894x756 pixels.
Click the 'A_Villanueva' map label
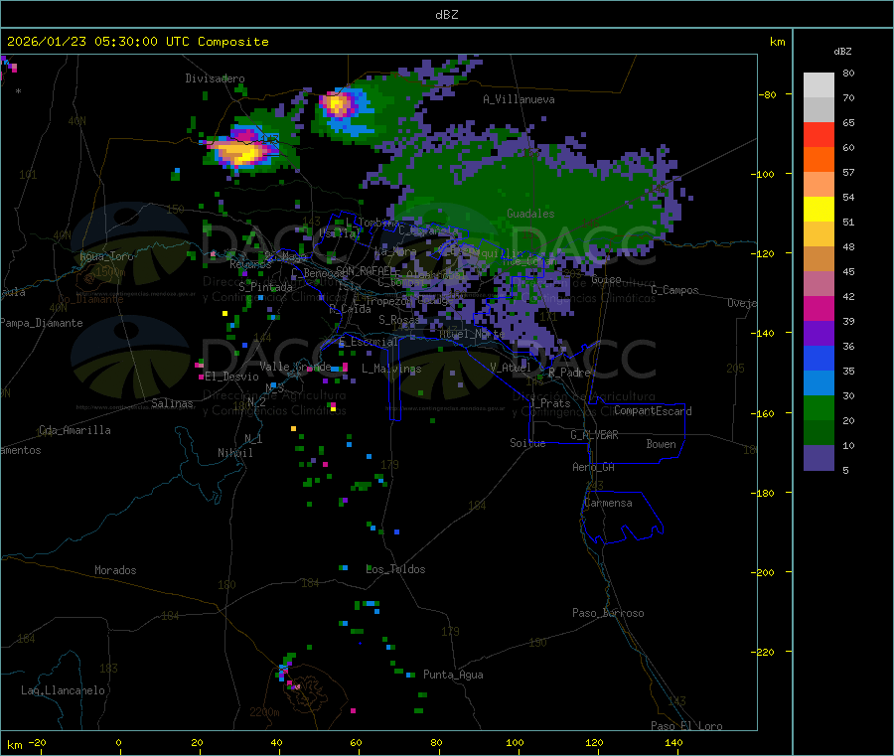pos(519,99)
